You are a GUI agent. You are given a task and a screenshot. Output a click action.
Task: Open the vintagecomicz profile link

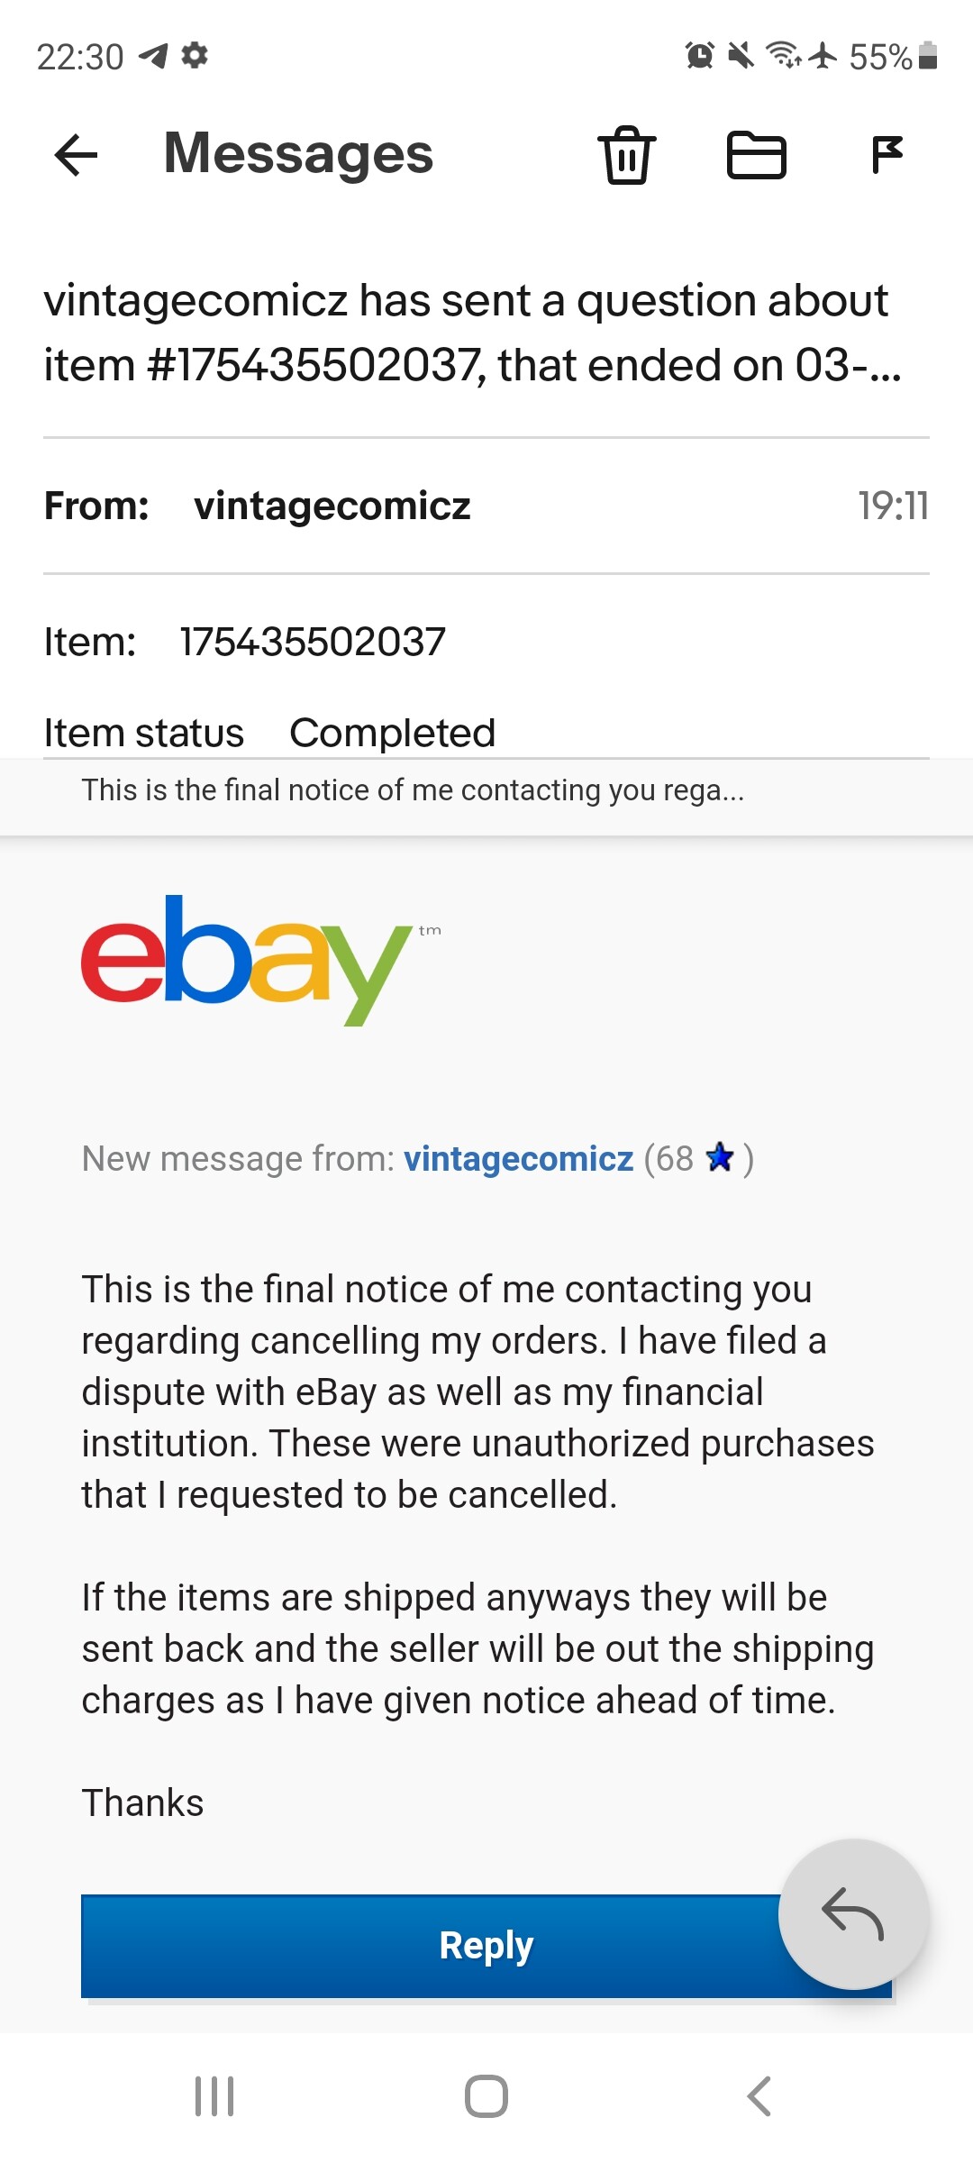click(x=518, y=1159)
